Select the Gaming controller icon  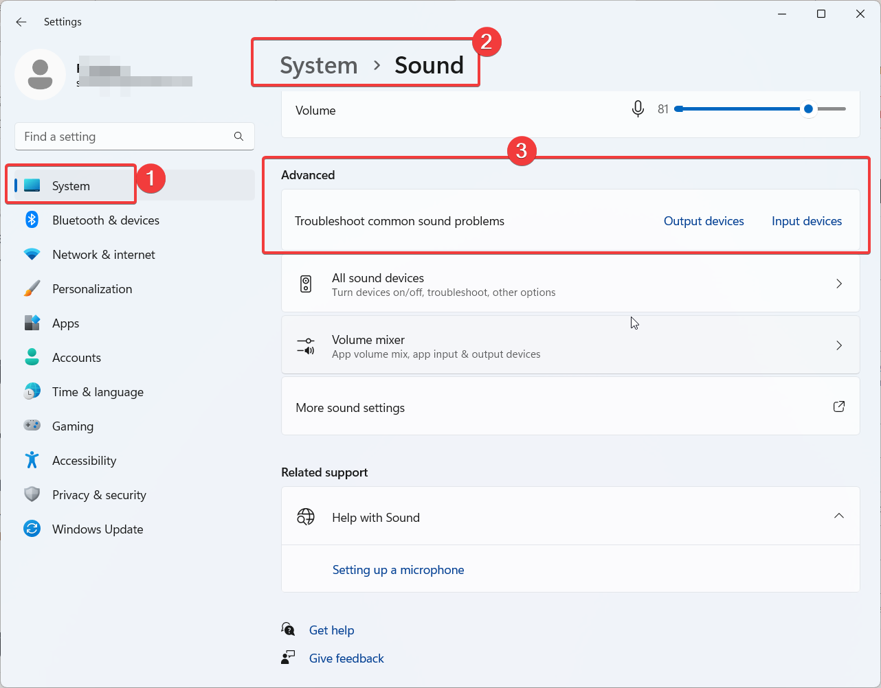[x=32, y=426]
